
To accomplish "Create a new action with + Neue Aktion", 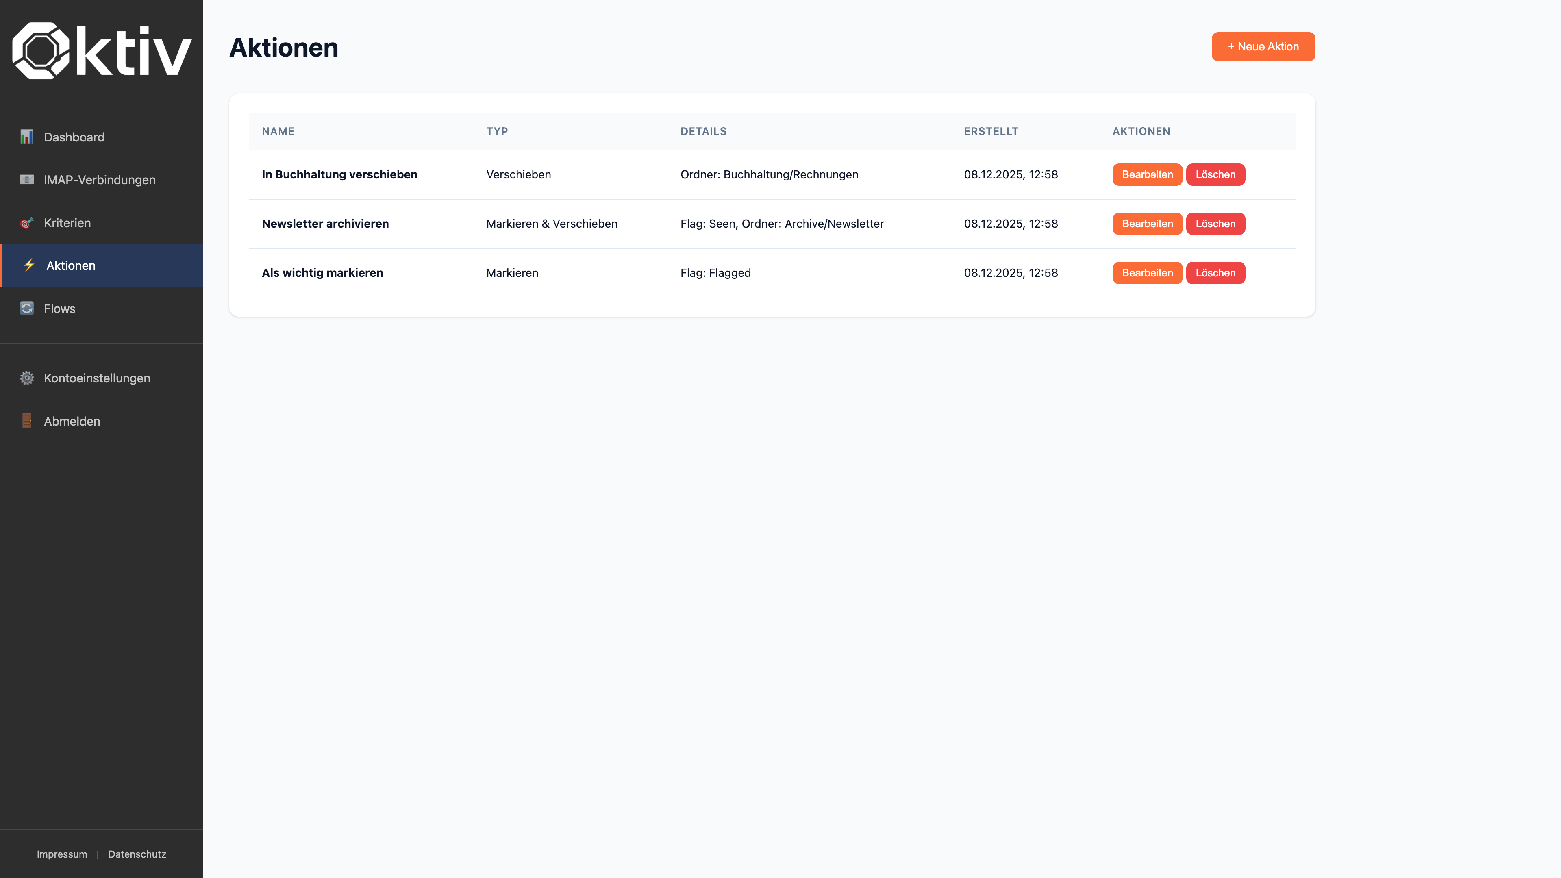I will click(1263, 46).
